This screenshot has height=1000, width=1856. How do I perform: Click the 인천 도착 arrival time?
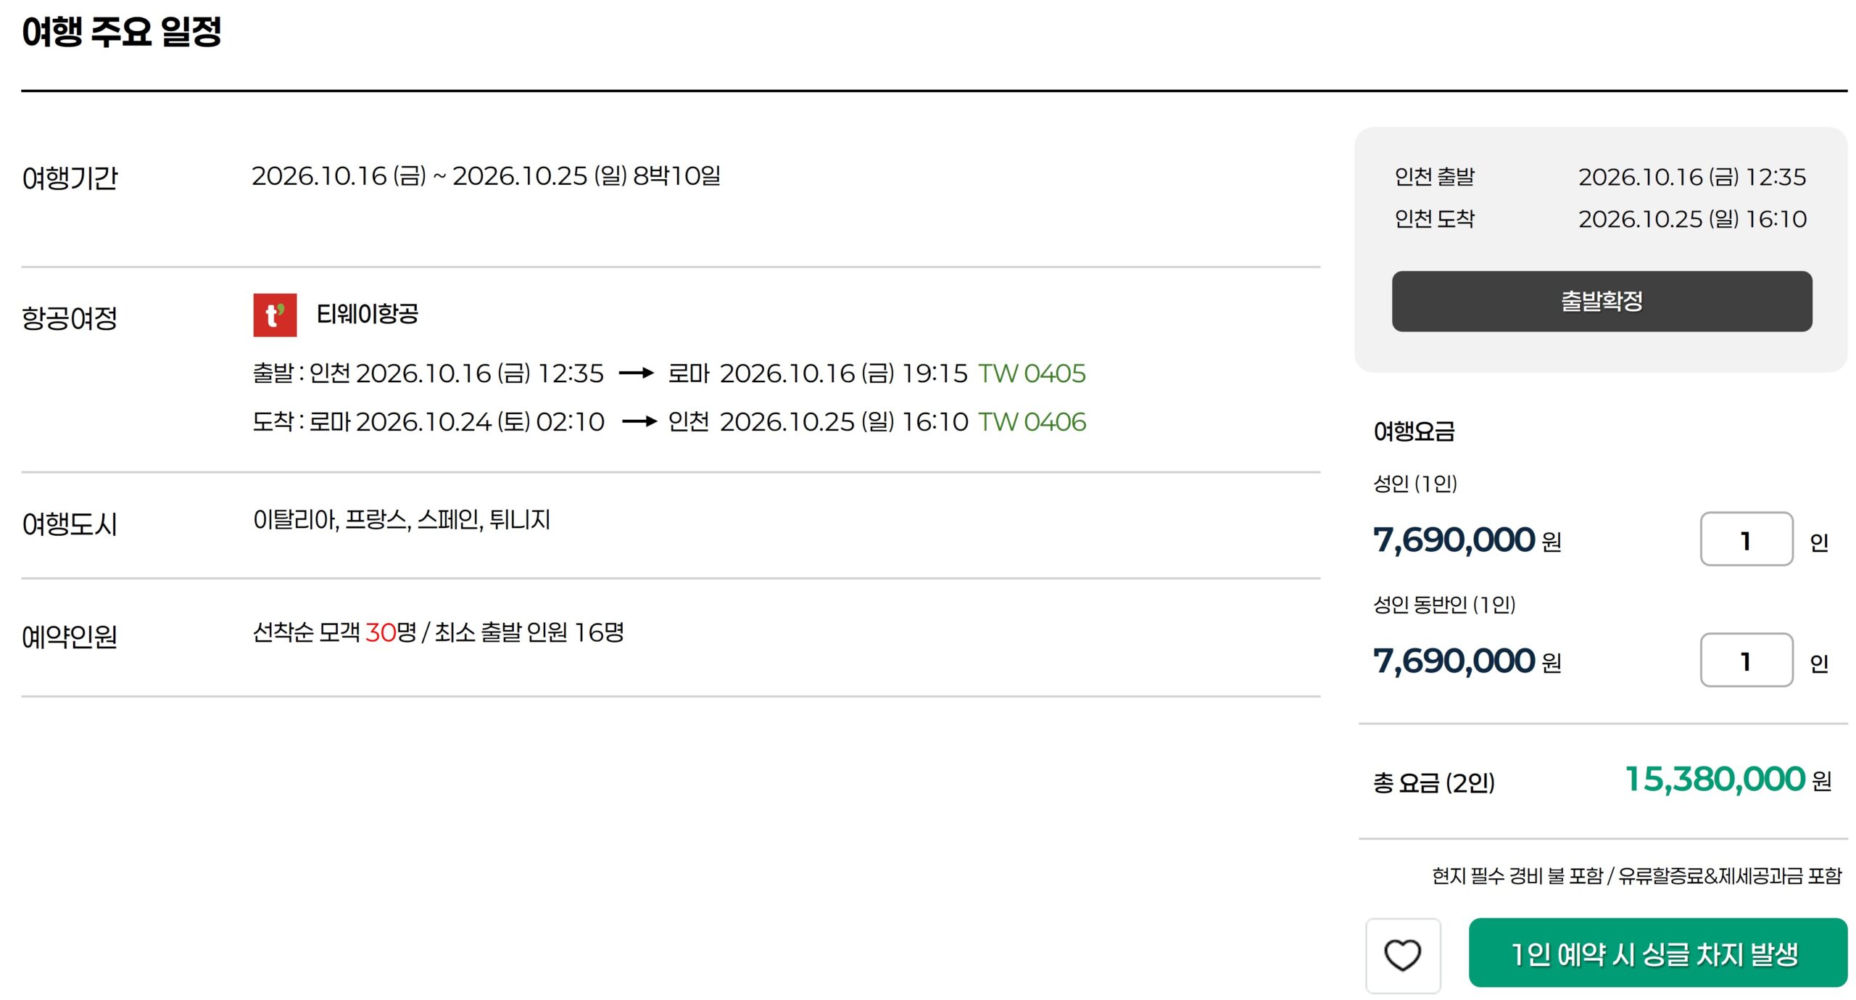pos(1691,219)
